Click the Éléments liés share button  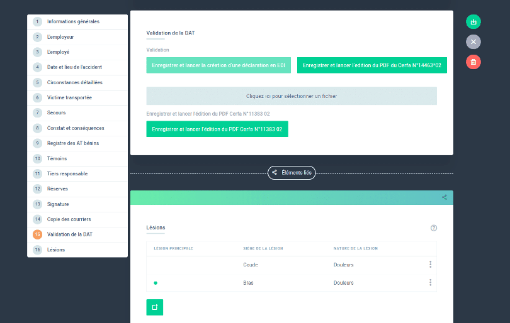pyautogui.click(x=292, y=173)
